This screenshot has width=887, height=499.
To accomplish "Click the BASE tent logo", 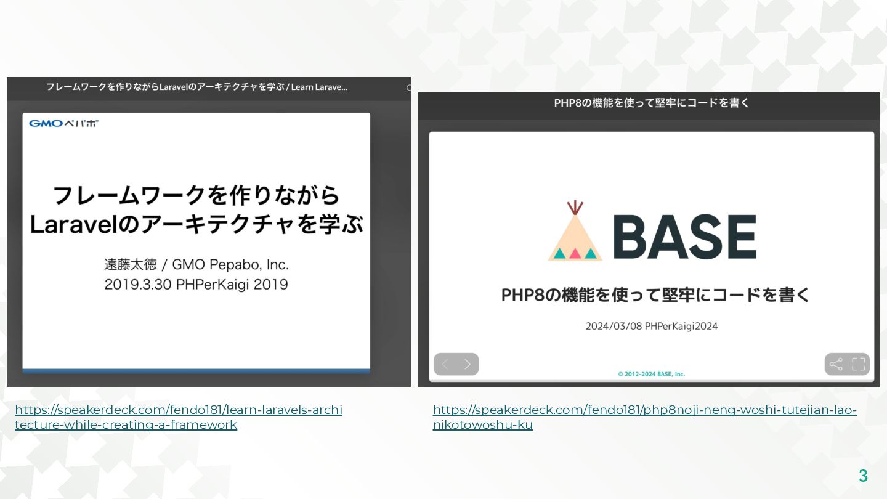I will click(575, 231).
